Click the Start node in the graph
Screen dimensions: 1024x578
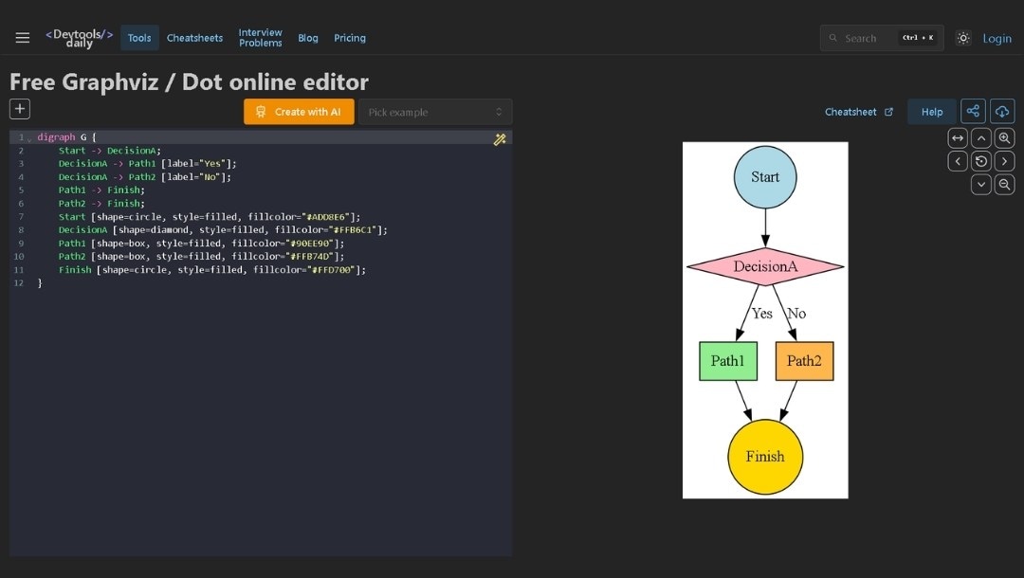coord(765,177)
